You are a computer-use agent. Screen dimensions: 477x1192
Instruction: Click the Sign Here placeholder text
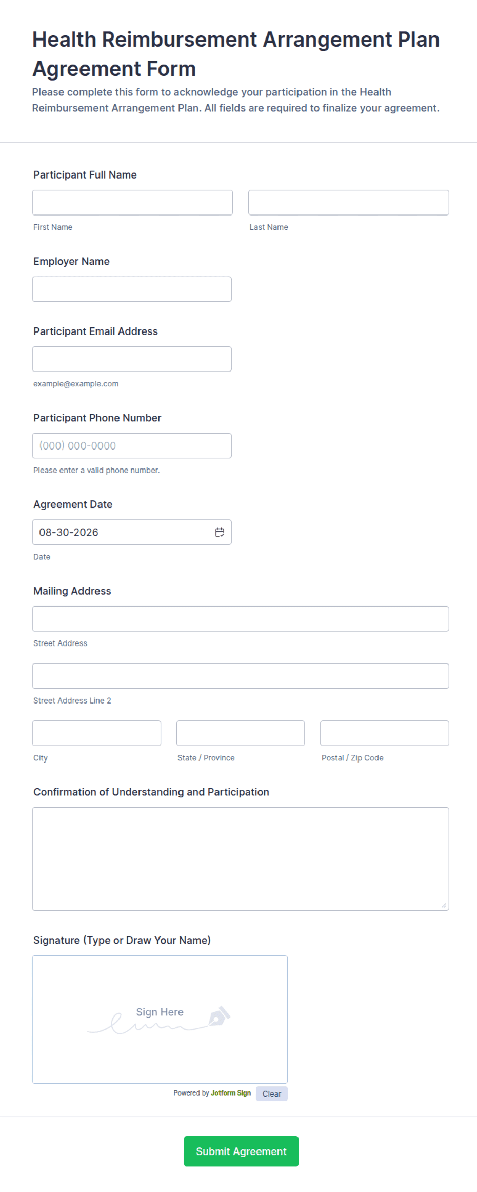tap(160, 1012)
